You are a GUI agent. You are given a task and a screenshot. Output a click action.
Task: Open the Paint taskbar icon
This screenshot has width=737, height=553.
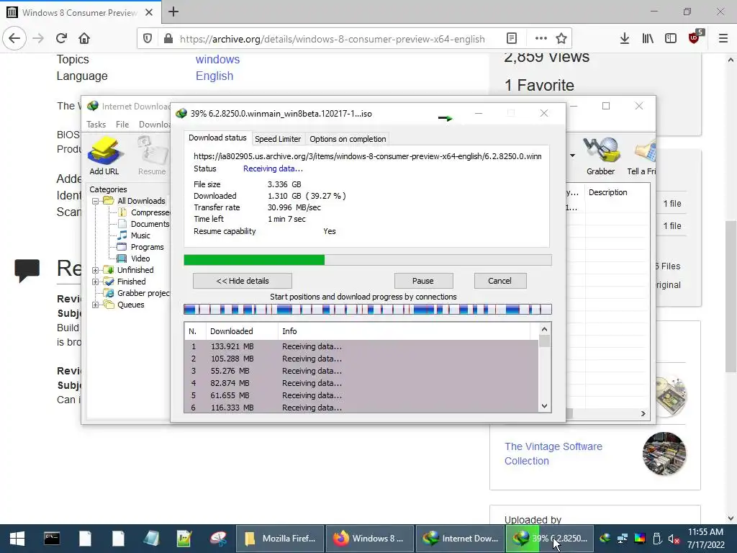click(x=217, y=539)
